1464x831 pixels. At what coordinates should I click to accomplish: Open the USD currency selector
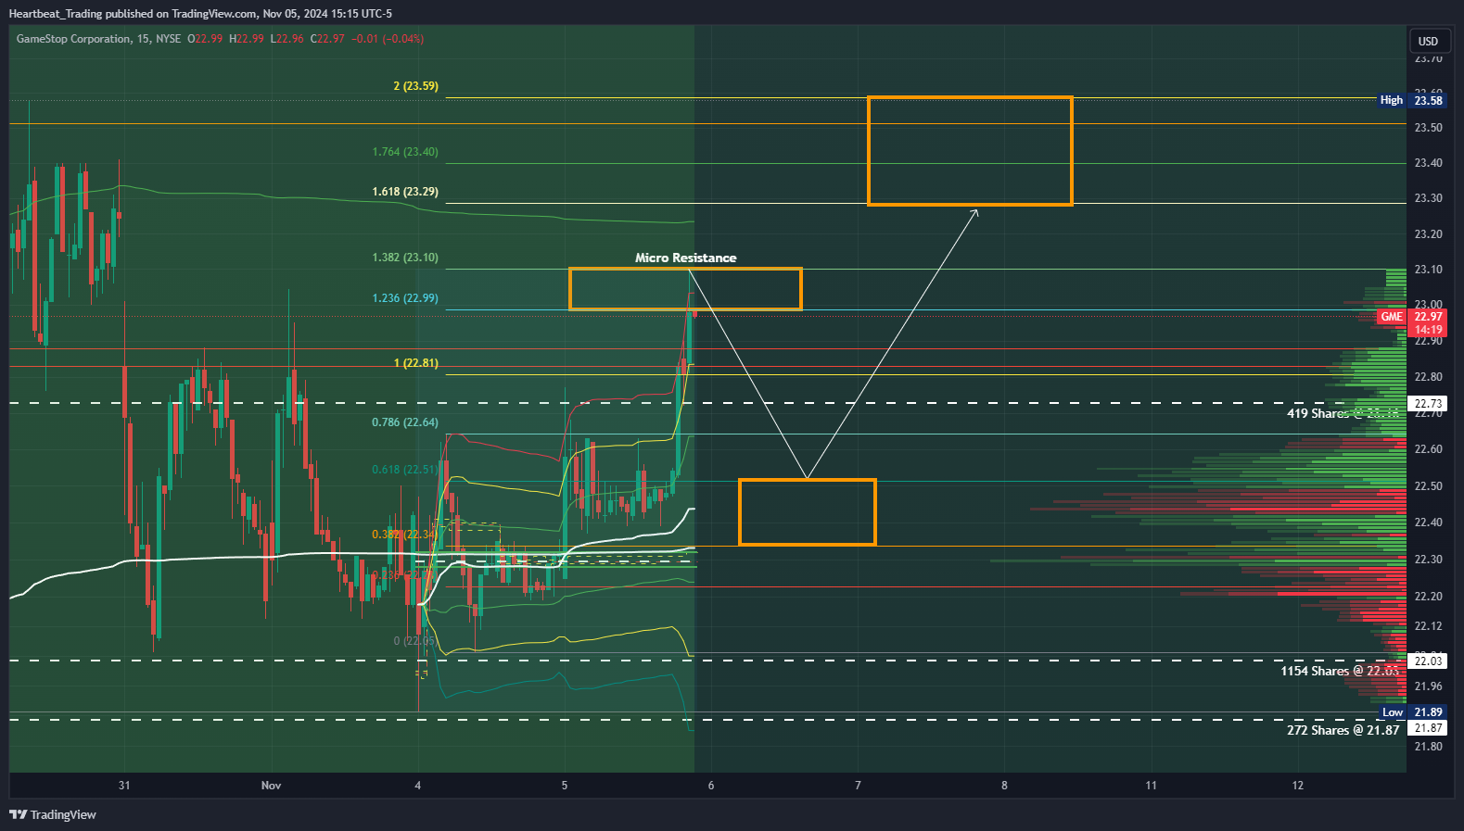tap(1428, 41)
